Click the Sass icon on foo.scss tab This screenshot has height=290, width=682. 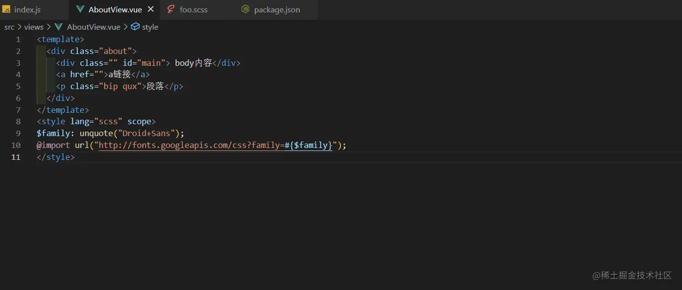pos(171,9)
